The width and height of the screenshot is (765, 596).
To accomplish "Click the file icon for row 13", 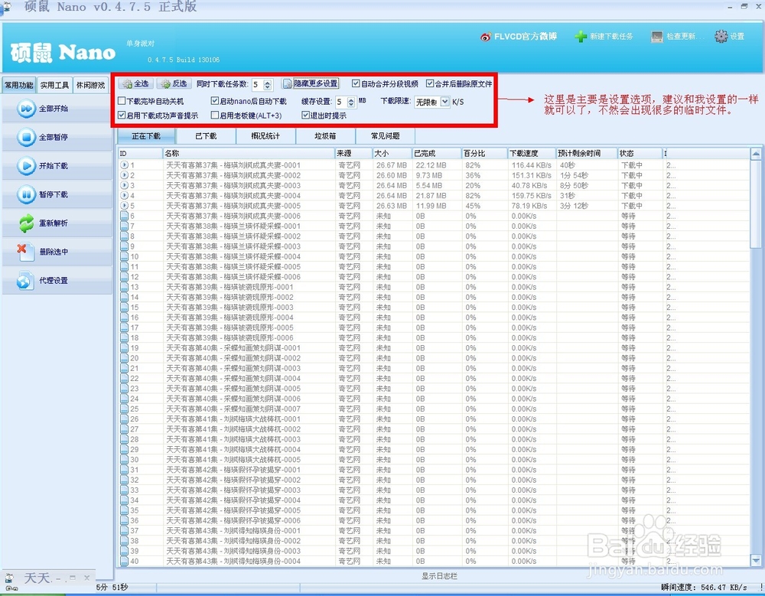I will (x=125, y=287).
